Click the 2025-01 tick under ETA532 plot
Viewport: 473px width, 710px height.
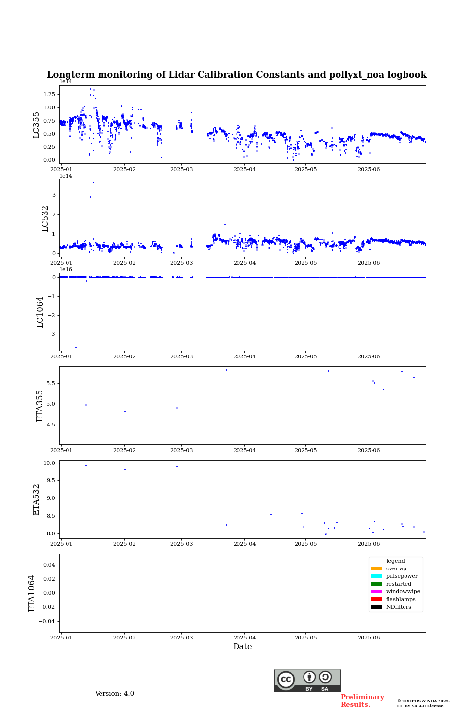pos(61,544)
